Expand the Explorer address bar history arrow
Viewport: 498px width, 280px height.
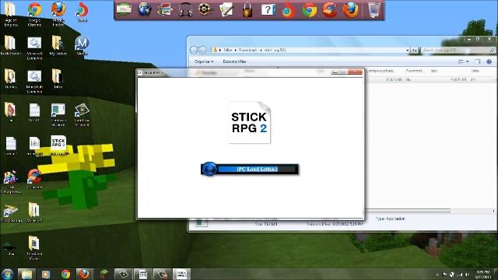(408, 50)
